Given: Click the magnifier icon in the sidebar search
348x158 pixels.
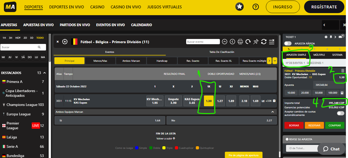Looking at the screenshot, I should (x=39, y=47).
